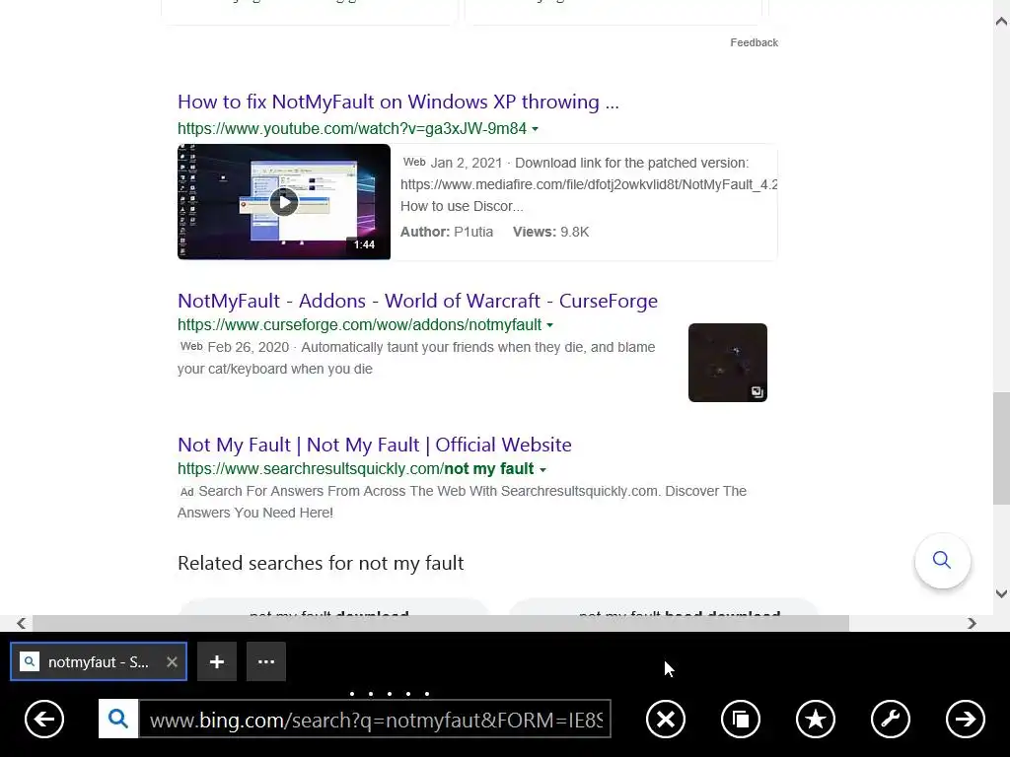Click 'Related searches for not my fault' heading
Screen dimensions: 1010x757
click(321, 563)
